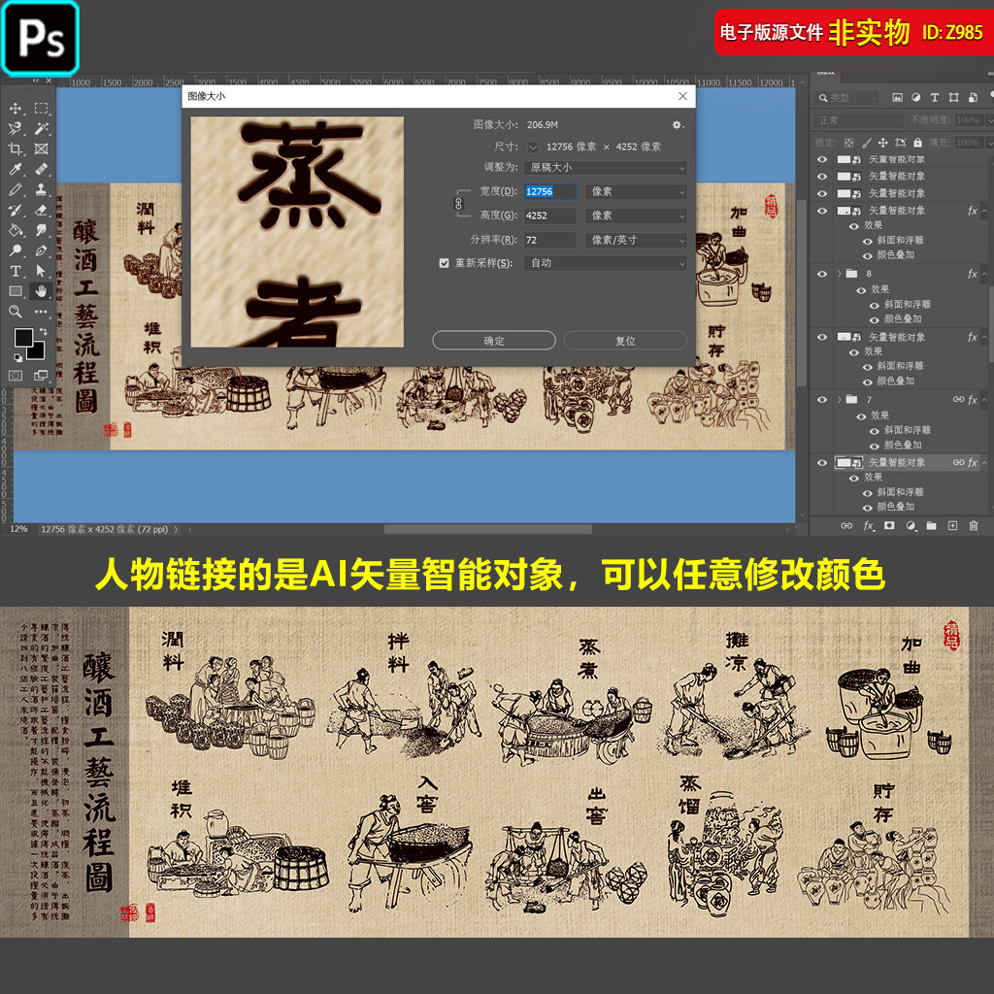Viewport: 994px width, 994px height.
Task: Select the Clone Stamp tool
Action: tap(41, 189)
